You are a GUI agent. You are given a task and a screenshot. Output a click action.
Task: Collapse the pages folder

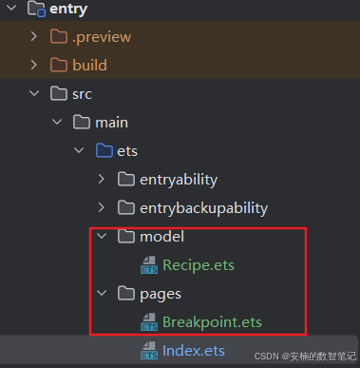[102, 293]
